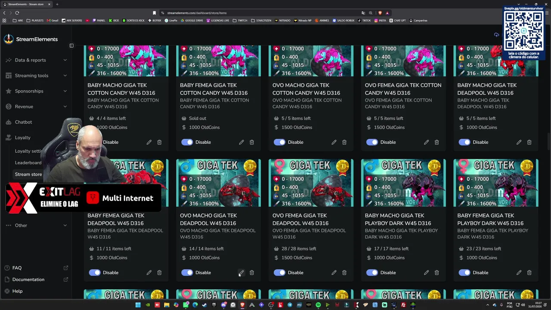Open the Leaderboard page
The height and width of the screenshot is (310, 551).
point(28,163)
